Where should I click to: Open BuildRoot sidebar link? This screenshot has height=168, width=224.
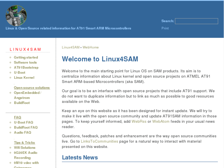22,103
